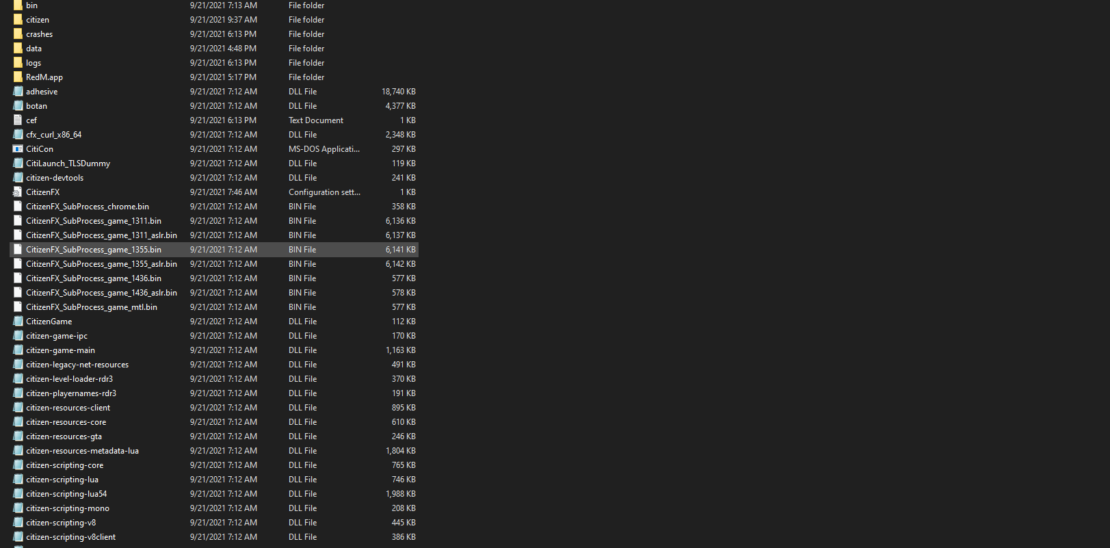Image resolution: width=1110 pixels, height=548 pixels.
Task: Click file name citizen-legacy-net-resources
Action: 77,364
